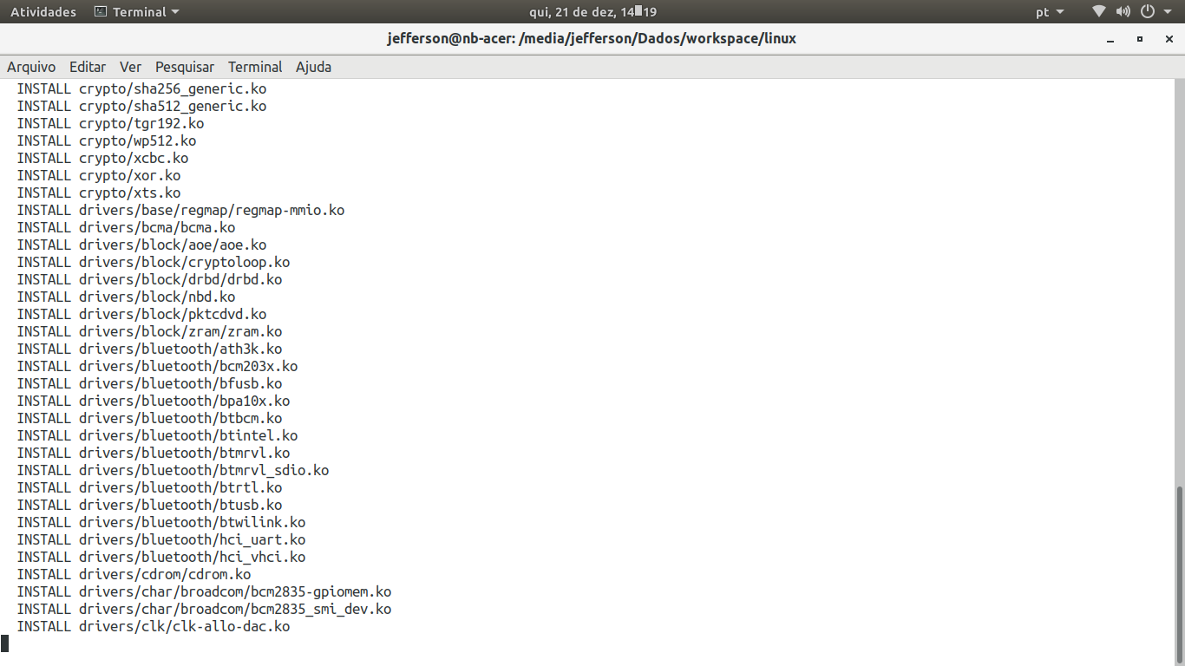1185x666 pixels.
Task: Click the line drivers/bluetooth/btrtl.ko
Action: pyautogui.click(x=149, y=487)
